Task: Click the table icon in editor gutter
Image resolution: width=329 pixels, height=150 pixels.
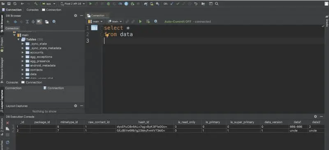Action: (x=94, y=28)
